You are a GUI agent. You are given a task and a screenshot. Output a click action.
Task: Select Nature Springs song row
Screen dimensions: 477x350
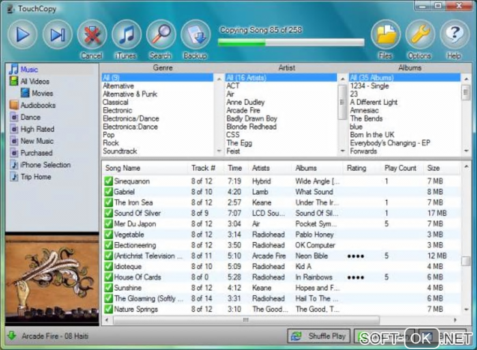(281, 309)
